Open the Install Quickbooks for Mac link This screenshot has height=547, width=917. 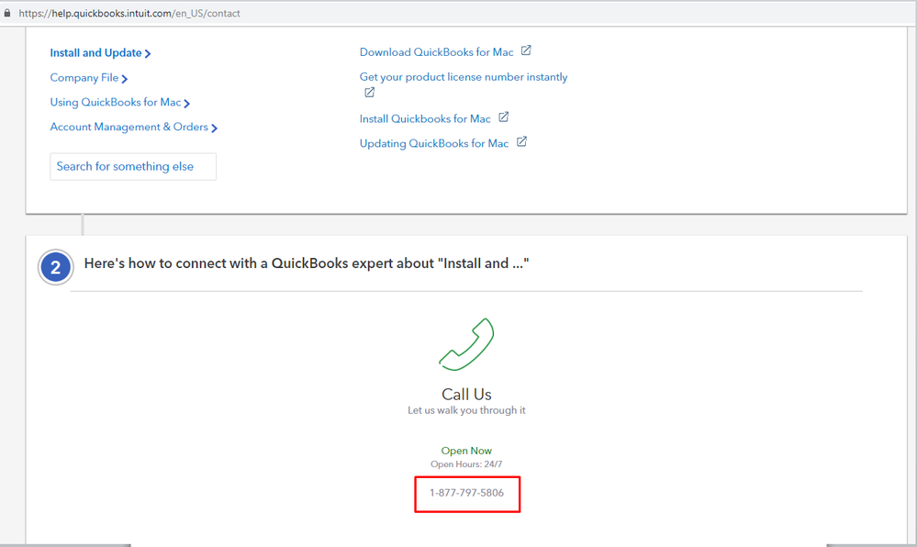coord(425,118)
